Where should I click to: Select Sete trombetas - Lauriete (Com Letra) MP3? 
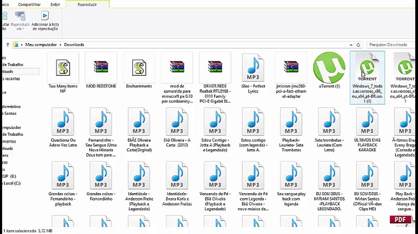coord(329,122)
